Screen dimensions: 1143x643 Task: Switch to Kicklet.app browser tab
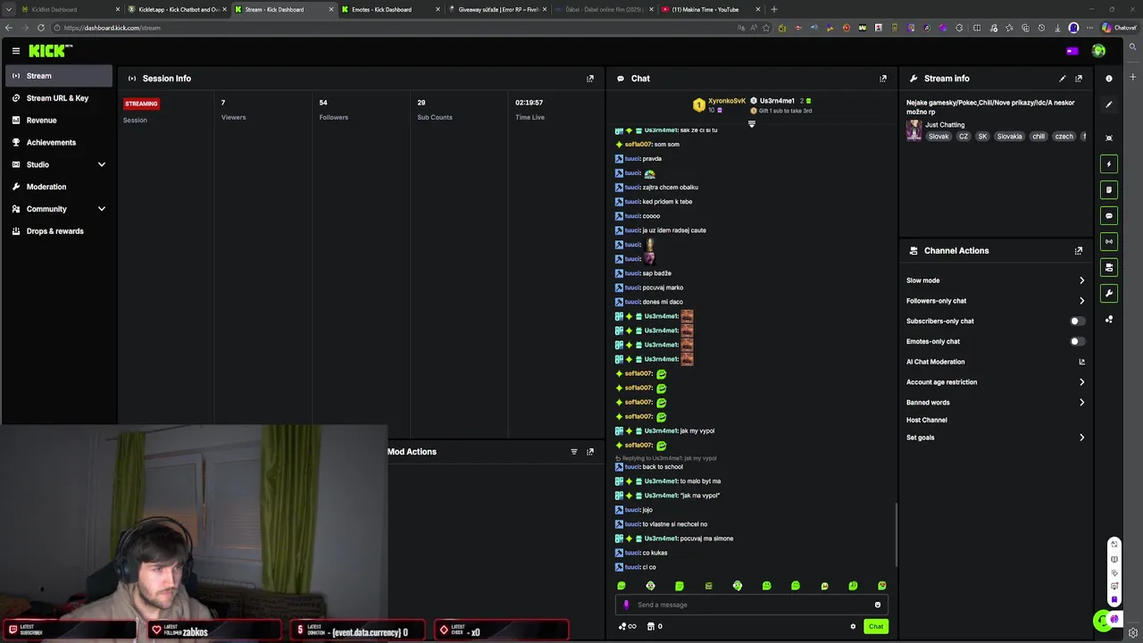(177, 9)
